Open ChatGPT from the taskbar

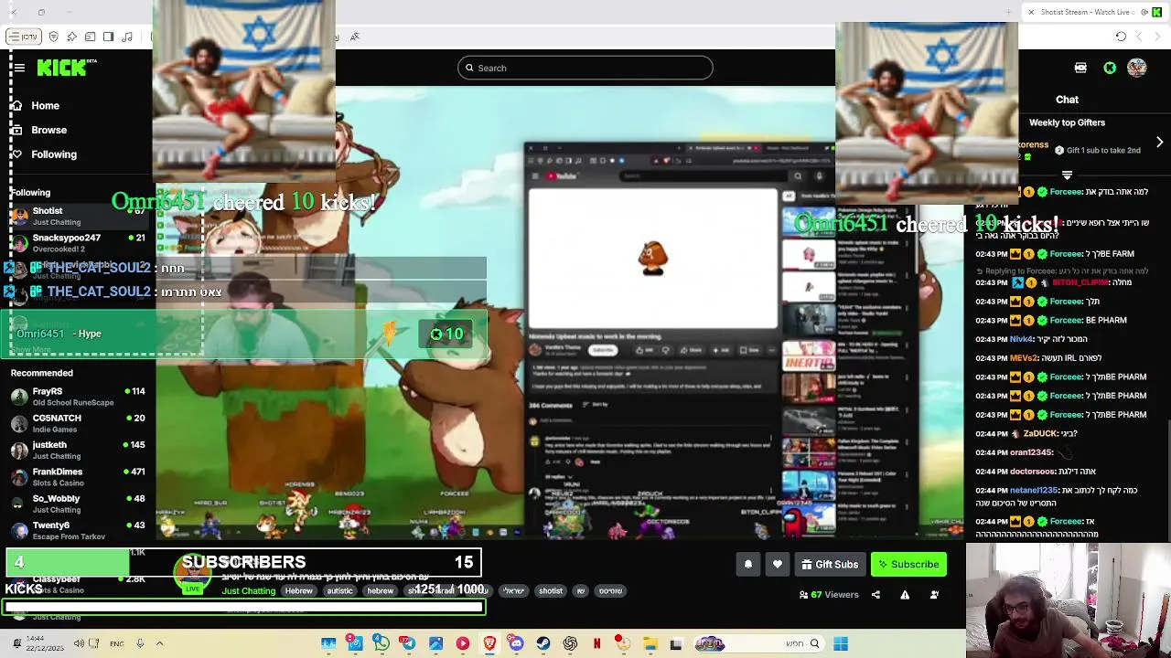click(x=570, y=644)
